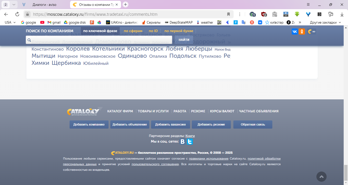Click the scroll-to-top arrow button
The image size is (348, 185).
322,177
